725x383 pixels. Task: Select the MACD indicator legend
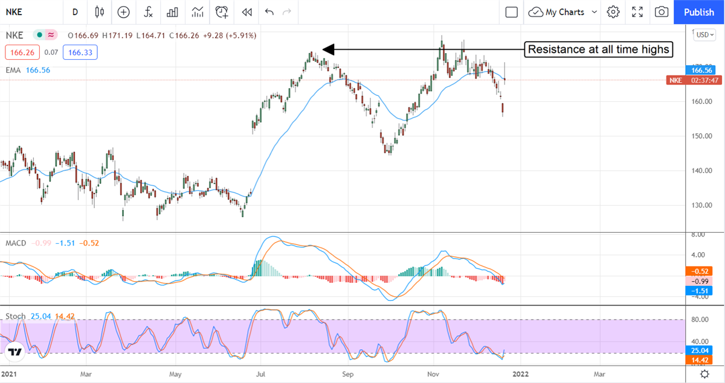click(x=16, y=243)
